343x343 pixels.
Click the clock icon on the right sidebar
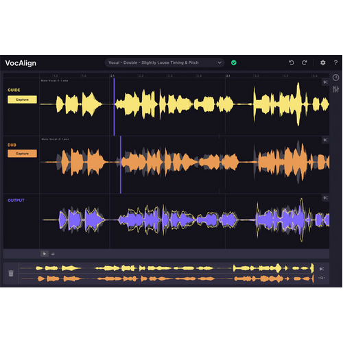[x=335, y=78]
